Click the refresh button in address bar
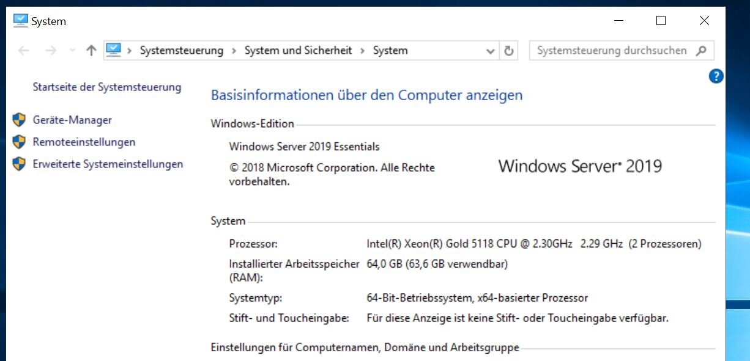 point(508,51)
